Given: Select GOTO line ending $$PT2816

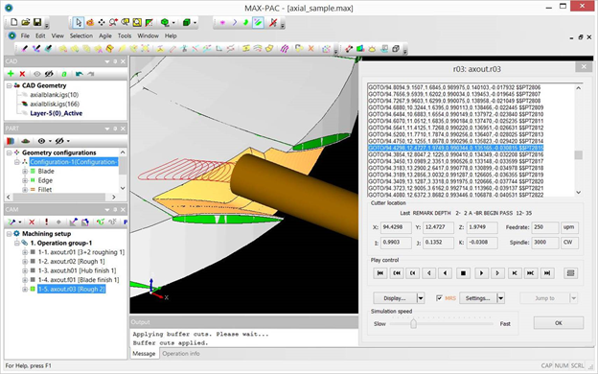Looking at the screenshot, I should [456, 154].
